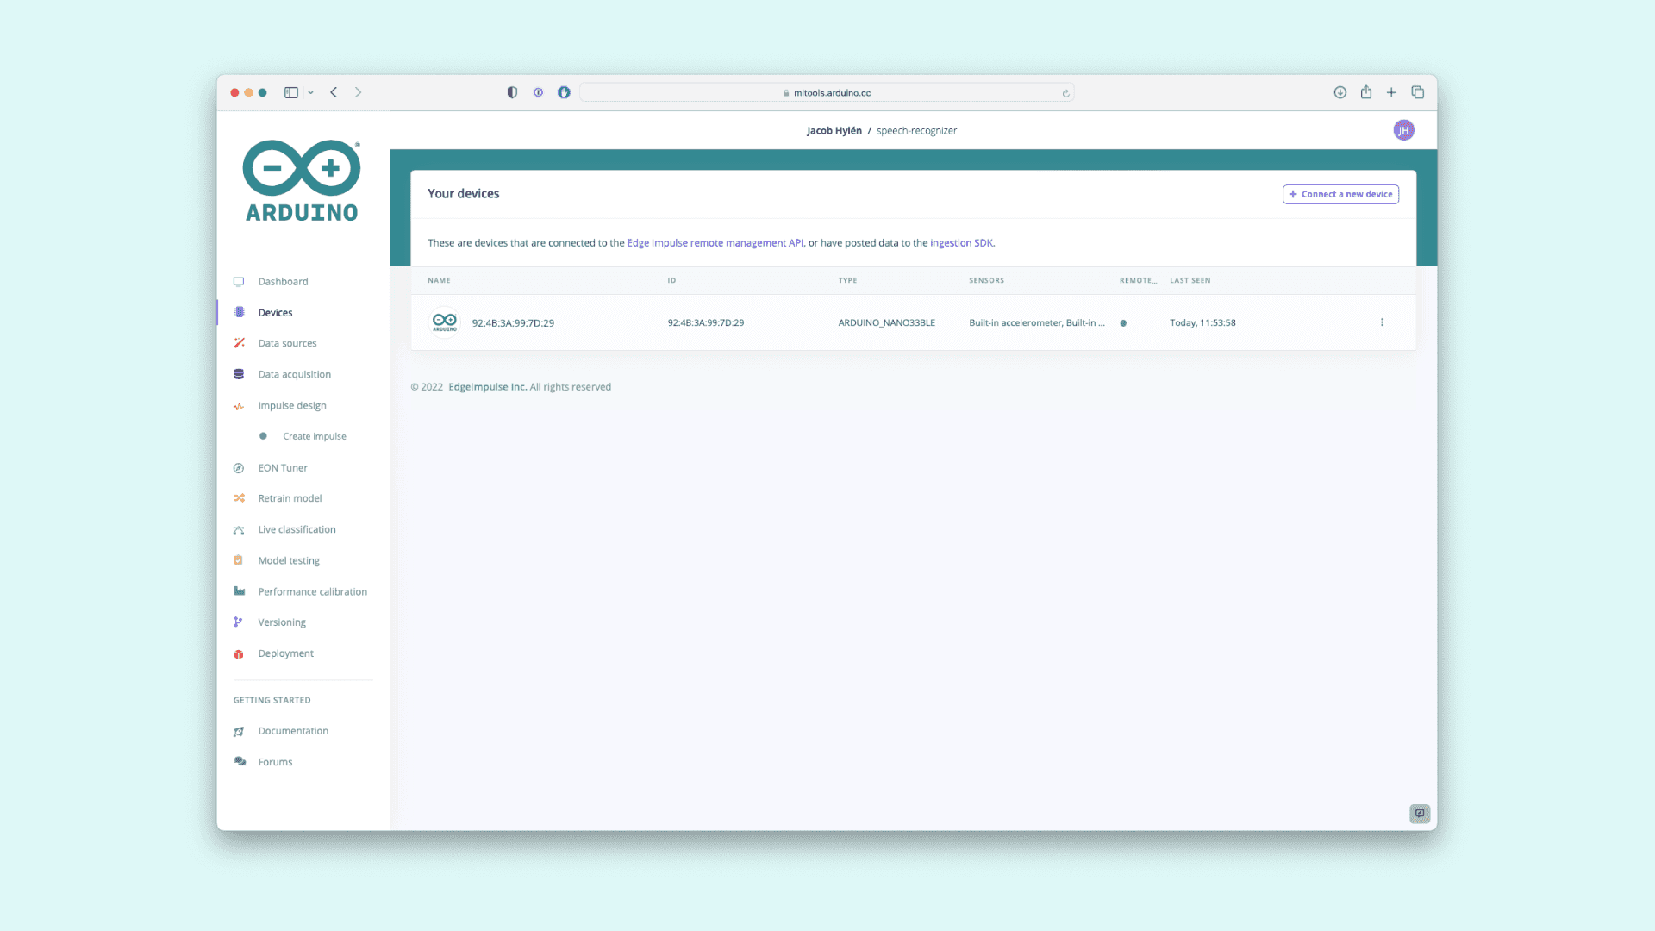Image resolution: width=1655 pixels, height=931 pixels.
Task: Open the Live classification icon
Action: point(239,530)
